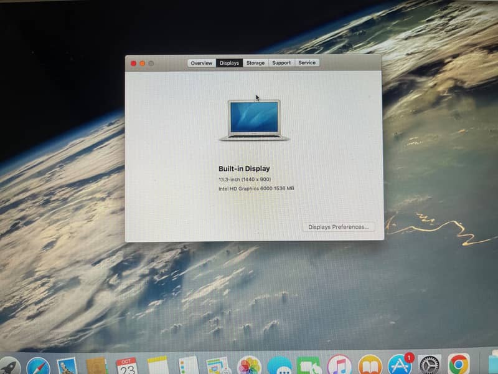498x374 pixels.
Task: Click the MacBook Air display image
Action: tap(254, 120)
